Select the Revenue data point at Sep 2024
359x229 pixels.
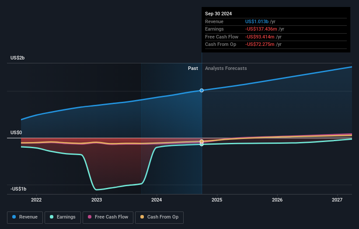coord(202,90)
